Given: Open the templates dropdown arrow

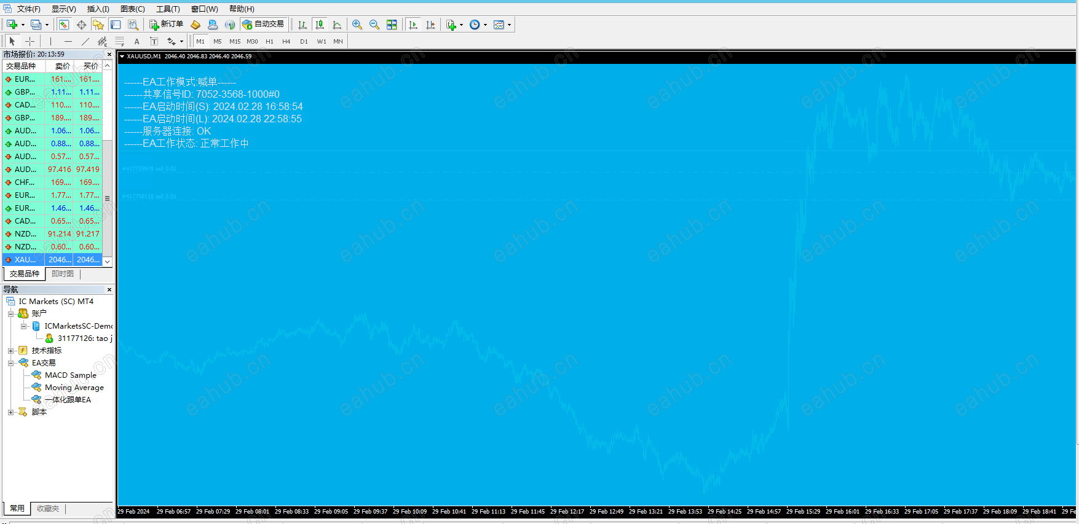Looking at the screenshot, I should [x=509, y=25].
